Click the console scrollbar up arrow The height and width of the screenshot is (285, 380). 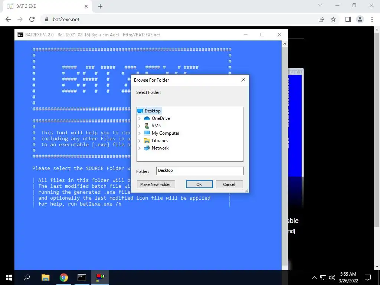(285, 44)
